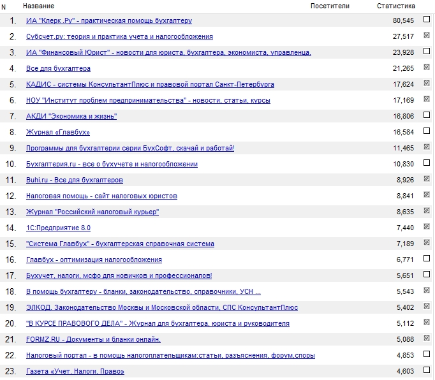This screenshot has height=380, width=435.
Task: Tick the checkbox for ИА Клерк.Ру row
Action: pos(427,19)
